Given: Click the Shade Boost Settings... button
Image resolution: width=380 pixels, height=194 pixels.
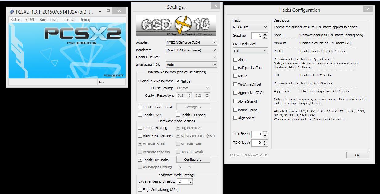Looking at the screenshot, I should [x=193, y=107].
